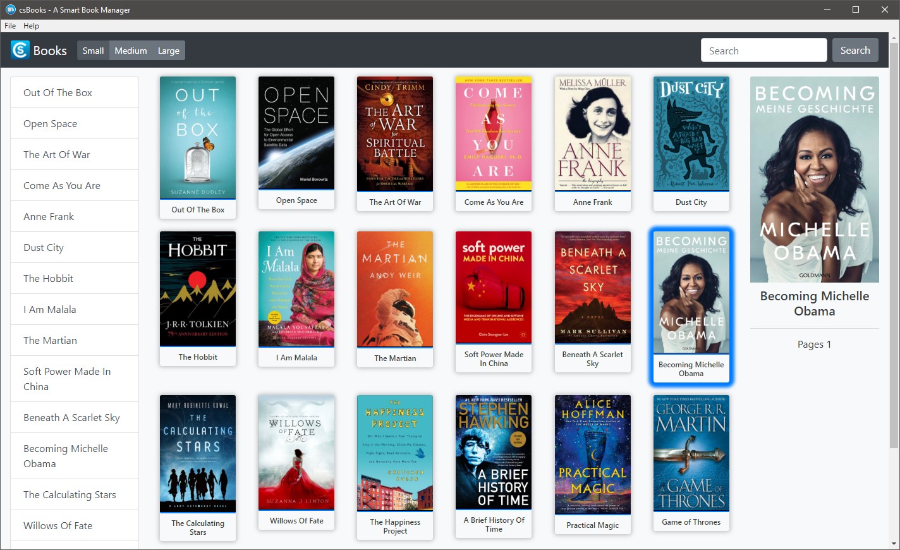900x550 pixels.
Task: Open the File menu
Action: pos(10,26)
